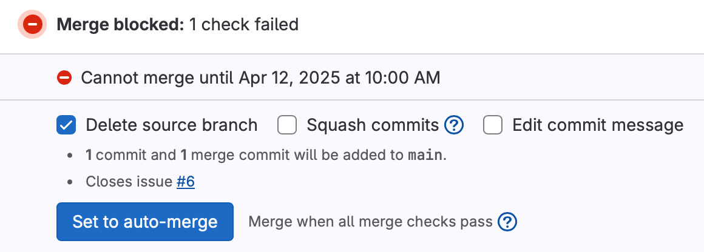Open linked issue #6
The height and width of the screenshot is (252, 704).
186,182
